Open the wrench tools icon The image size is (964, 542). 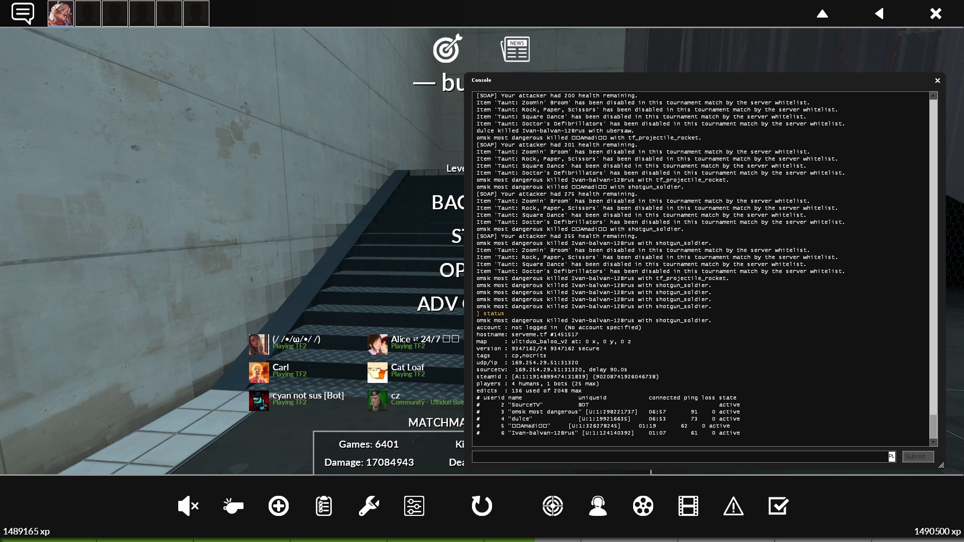369,506
